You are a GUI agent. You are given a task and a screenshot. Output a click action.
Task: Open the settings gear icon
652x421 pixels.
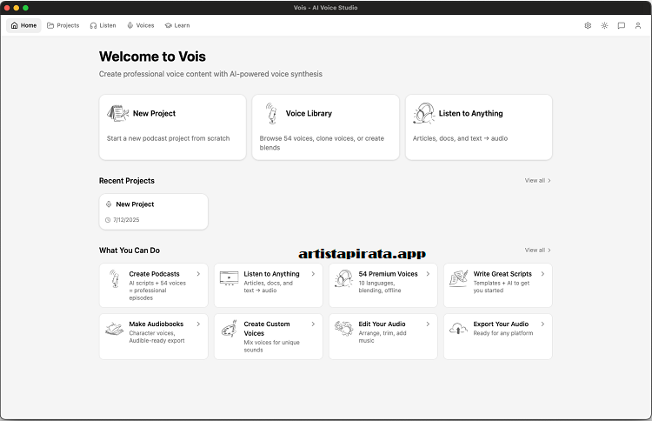coord(588,25)
